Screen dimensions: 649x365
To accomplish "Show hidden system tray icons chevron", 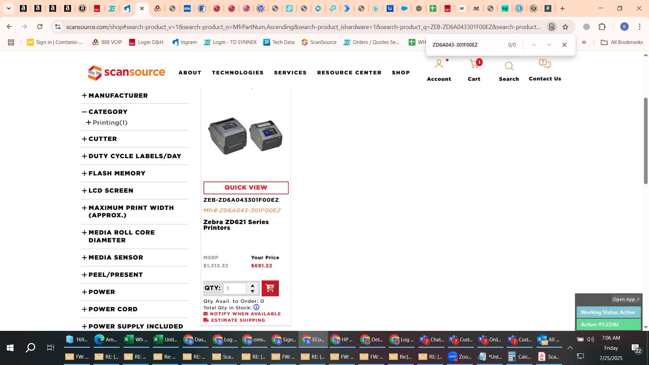I will 570,348.
